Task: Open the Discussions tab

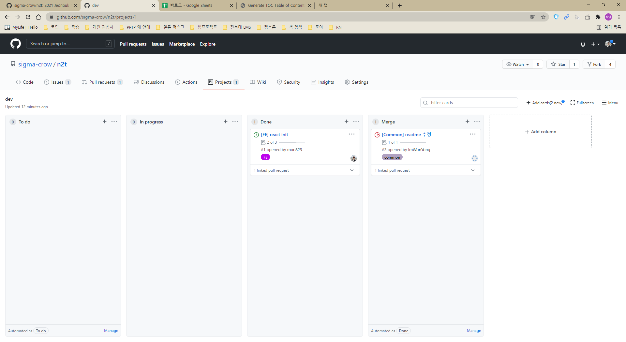Action: [x=149, y=82]
